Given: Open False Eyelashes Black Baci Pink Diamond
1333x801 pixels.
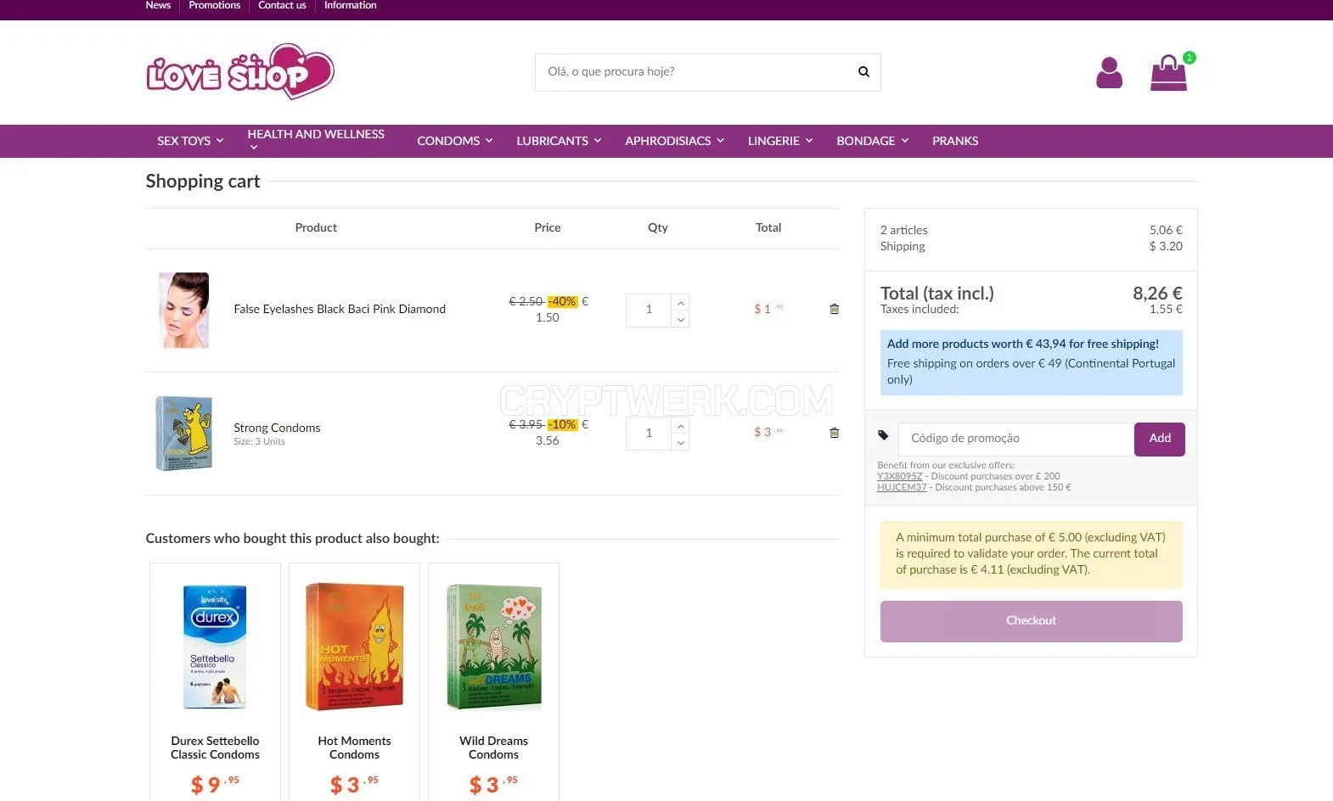Looking at the screenshot, I should click(340, 309).
